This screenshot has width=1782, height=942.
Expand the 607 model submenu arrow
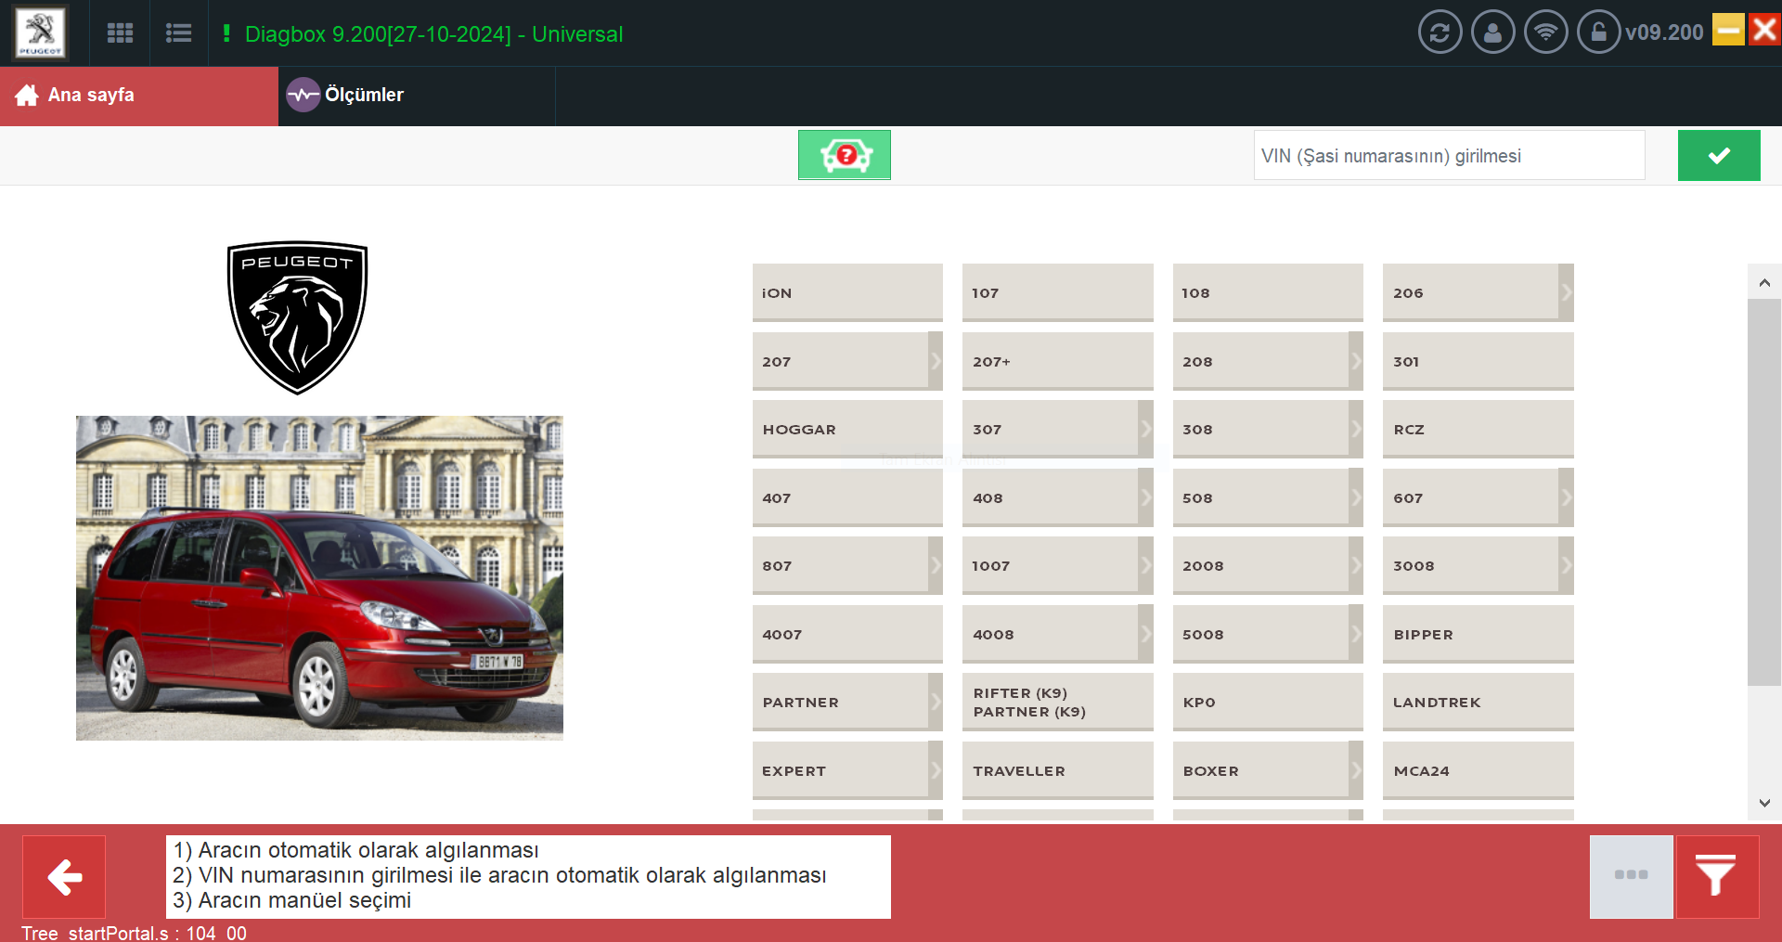point(1567,497)
